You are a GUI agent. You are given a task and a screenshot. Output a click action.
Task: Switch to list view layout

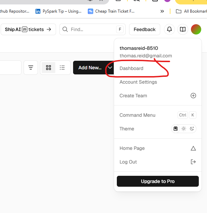62,68
